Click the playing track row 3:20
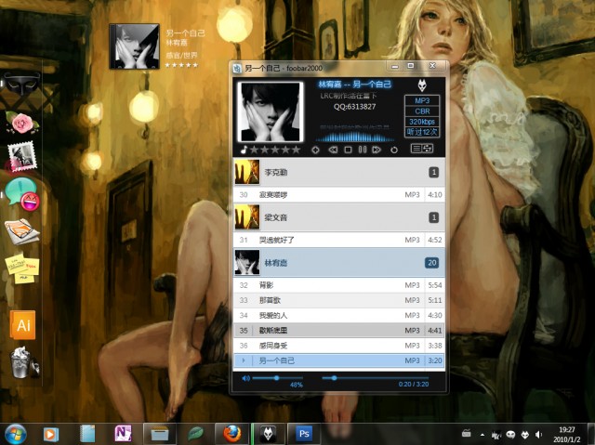 coord(338,360)
